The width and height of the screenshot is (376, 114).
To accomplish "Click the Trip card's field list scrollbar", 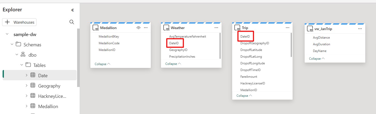I will pyautogui.click(x=291, y=45).
